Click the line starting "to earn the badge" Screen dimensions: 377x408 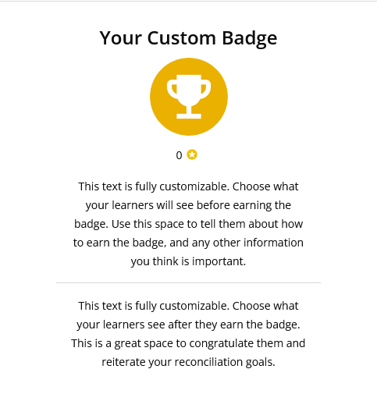pos(188,243)
